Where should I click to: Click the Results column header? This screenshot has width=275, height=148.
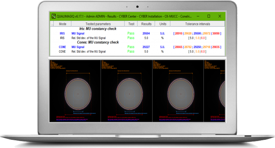(146, 24)
